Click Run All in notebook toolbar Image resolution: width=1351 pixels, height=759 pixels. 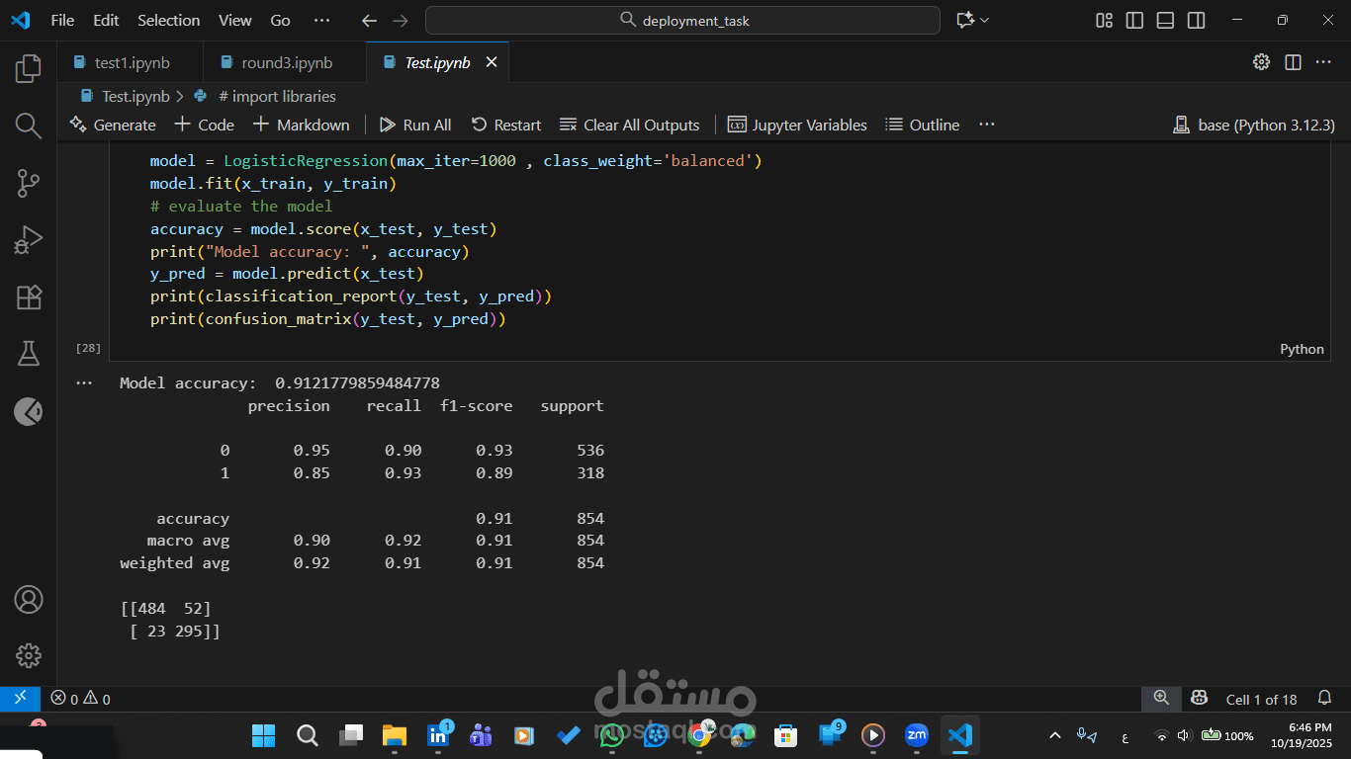coord(416,125)
